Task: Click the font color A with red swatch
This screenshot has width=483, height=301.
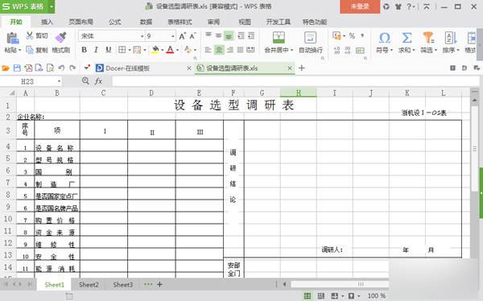Action: coord(170,50)
